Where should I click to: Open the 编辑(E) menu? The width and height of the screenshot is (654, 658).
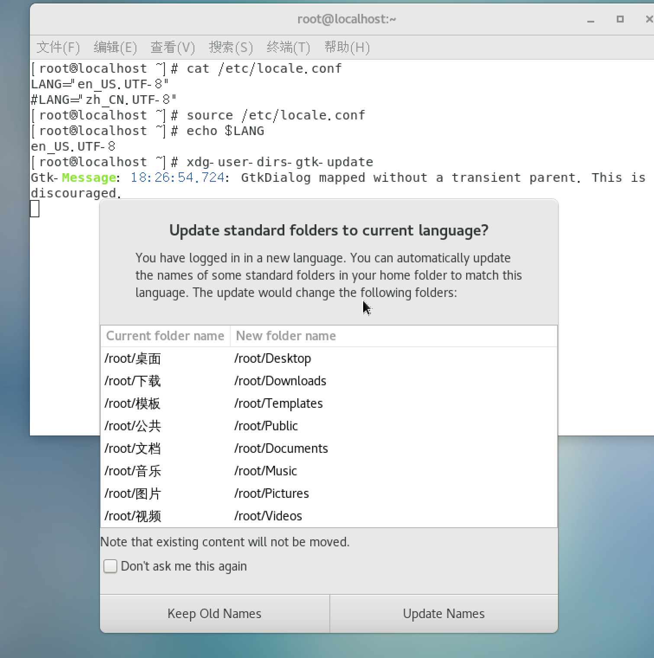point(115,47)
